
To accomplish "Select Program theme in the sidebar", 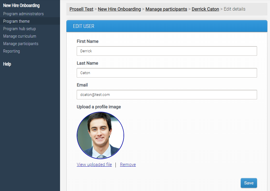I will [16, 21].
